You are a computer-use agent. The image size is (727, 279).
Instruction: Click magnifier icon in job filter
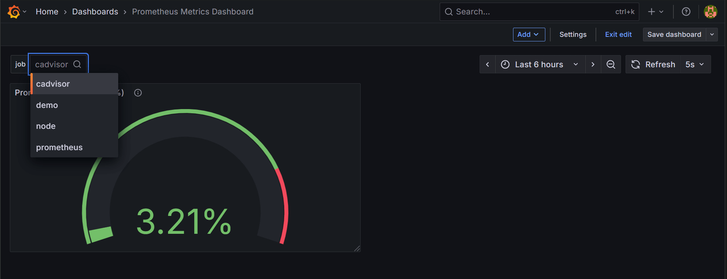pos(77,64)
